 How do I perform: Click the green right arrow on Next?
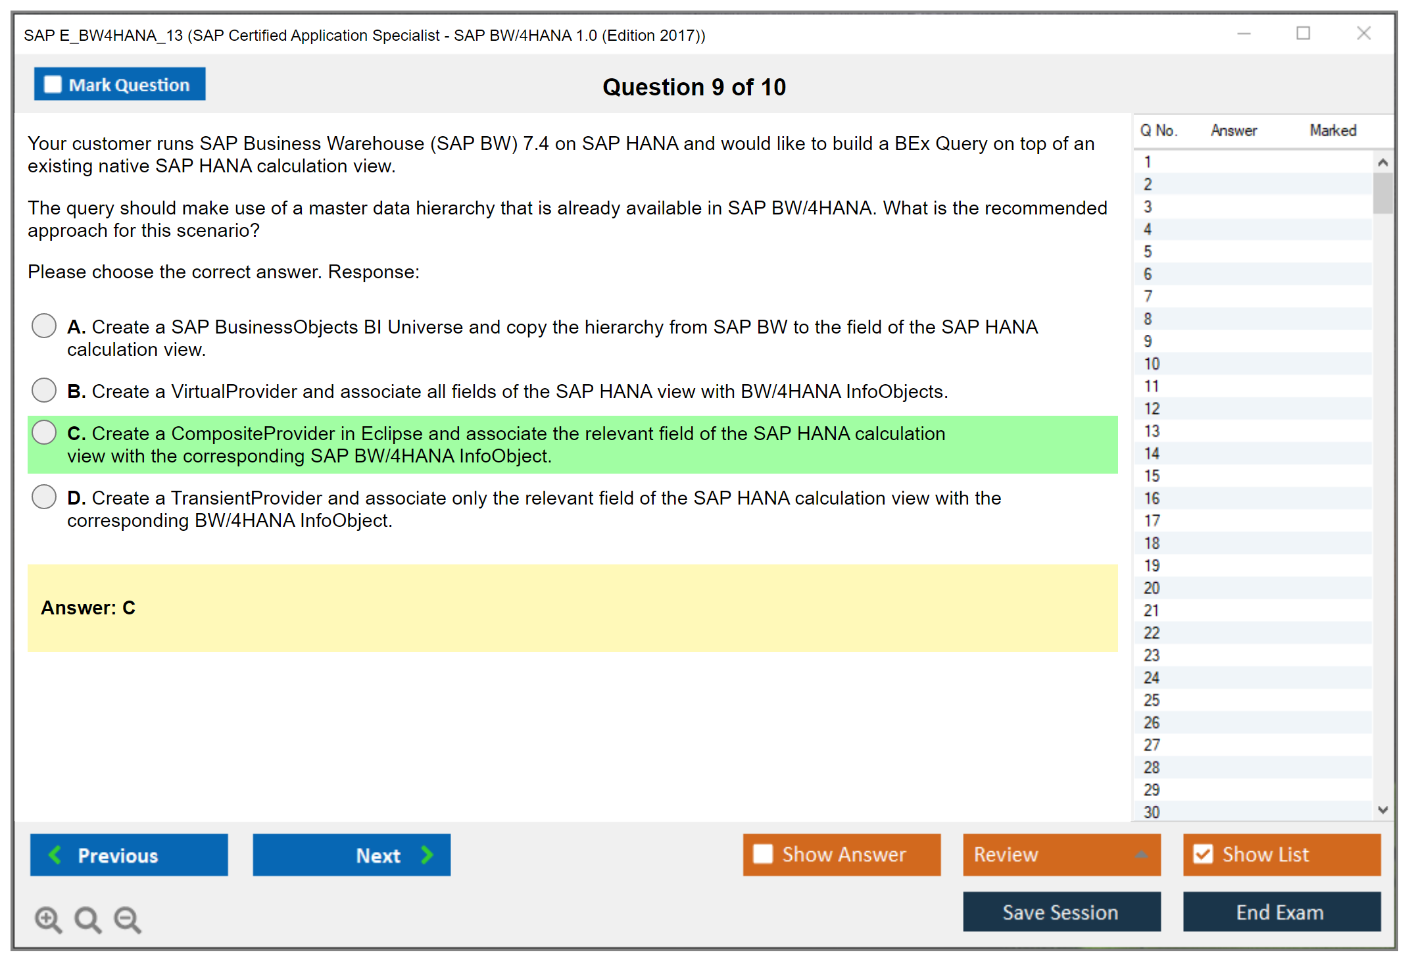(x=427, y=855)
